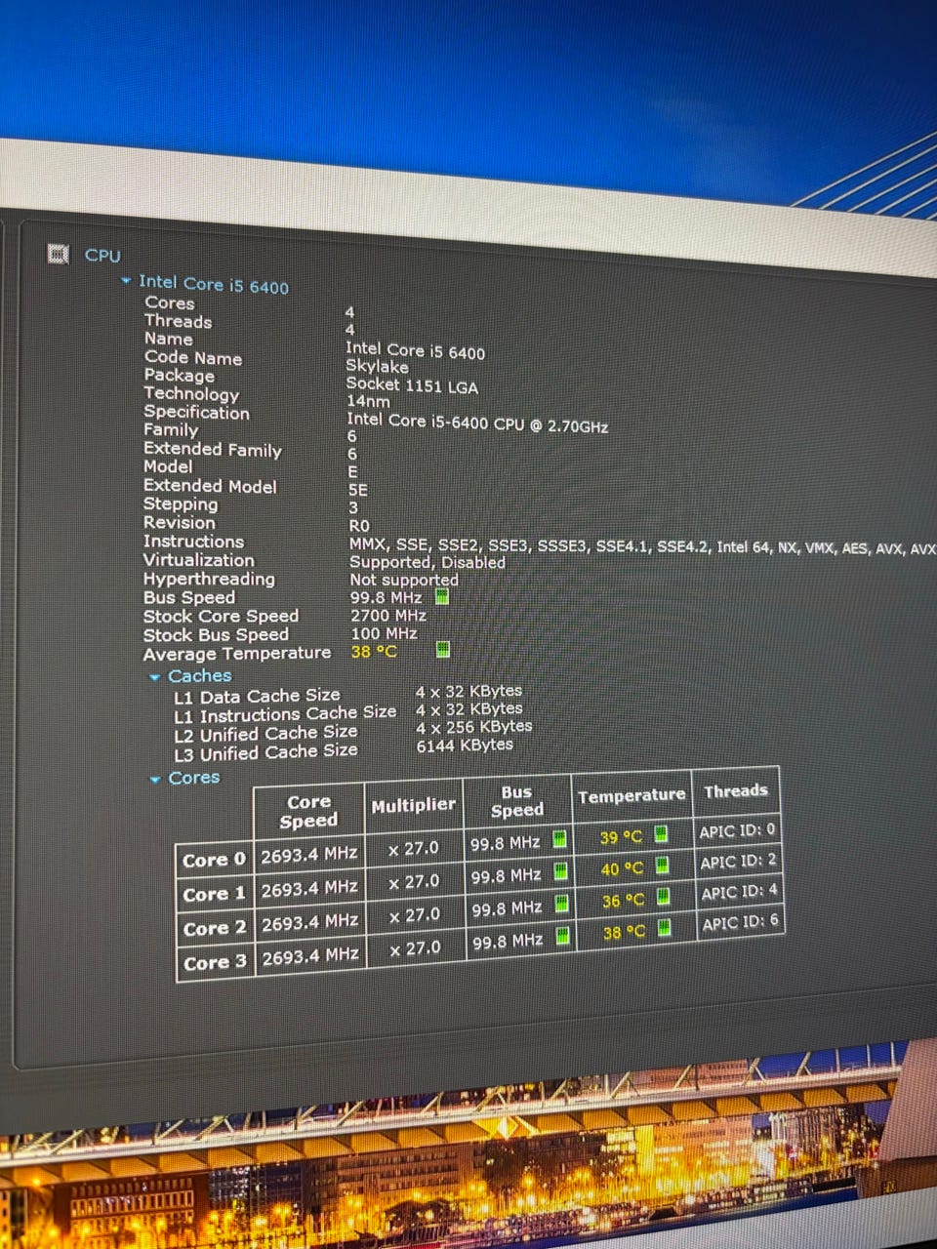Select the Intel Core i5 6400 tree label

(x=214, y=284)
